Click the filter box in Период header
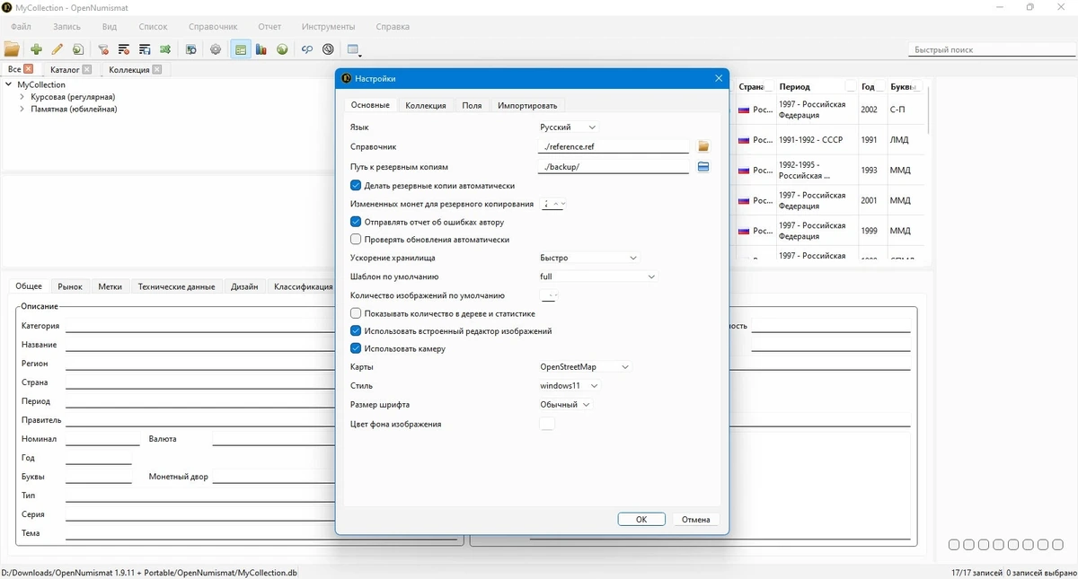 click(x=850, y=86)
